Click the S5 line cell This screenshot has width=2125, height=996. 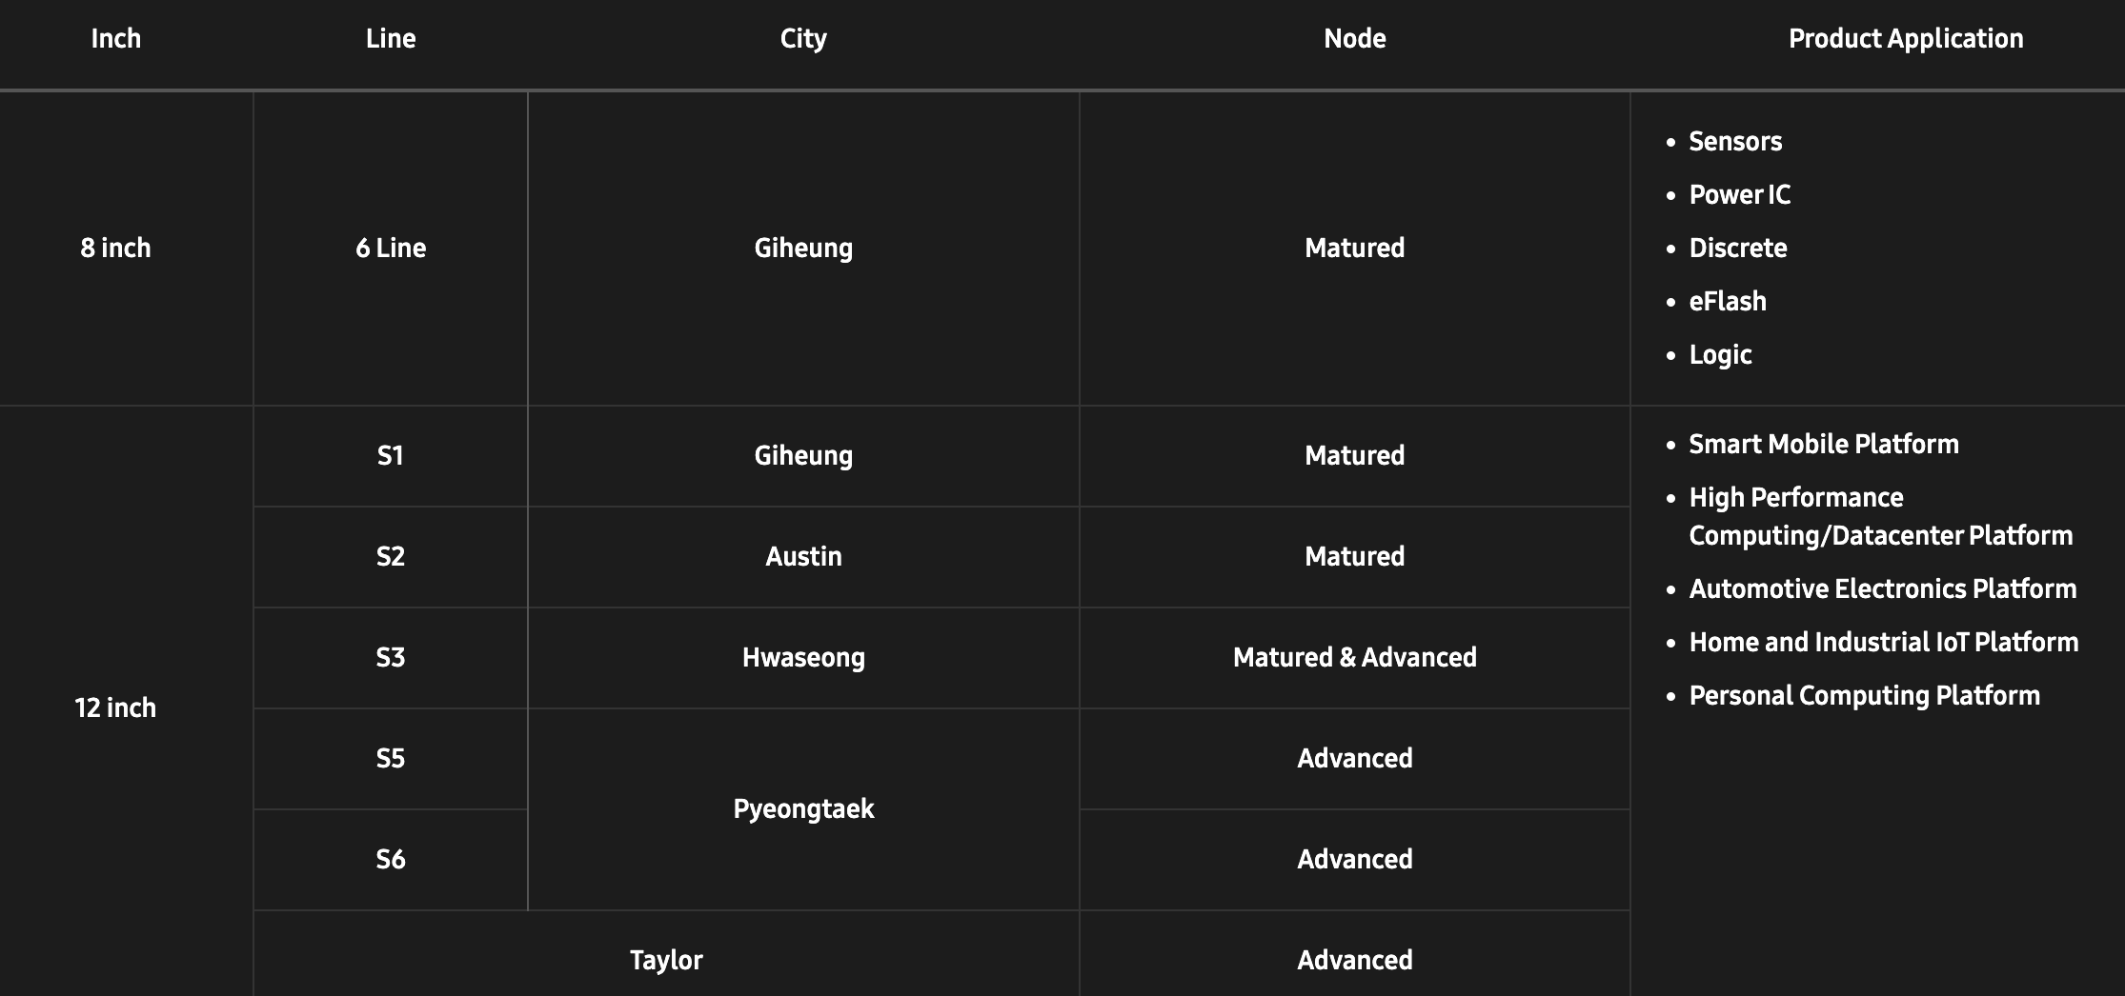pyautogui.click(x=391, y=759)
